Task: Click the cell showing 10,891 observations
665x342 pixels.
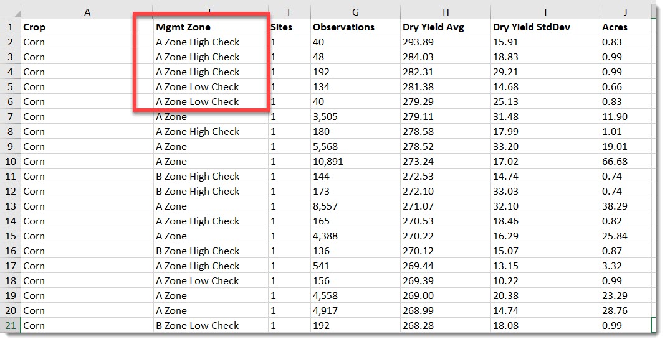Action: click(355, 162)
